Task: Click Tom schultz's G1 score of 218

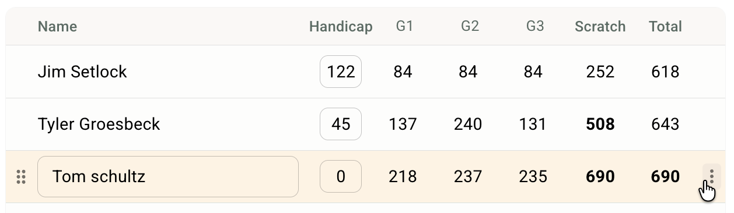Action: (403, 176)
